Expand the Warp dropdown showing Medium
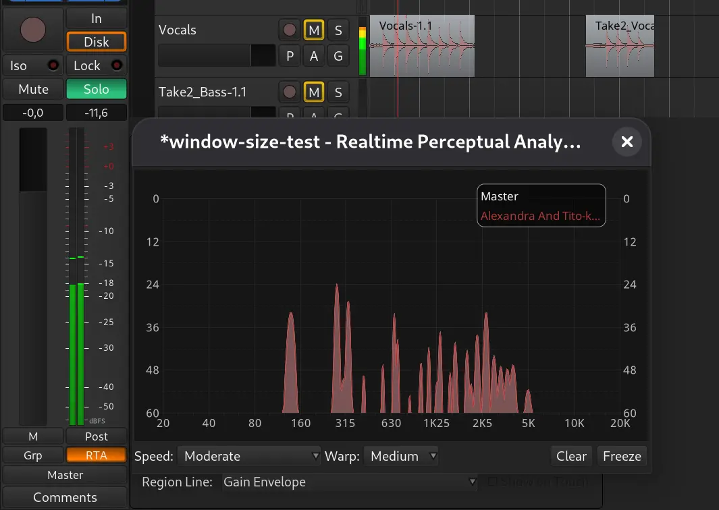The image size is (719, 510). pos(402,456)
